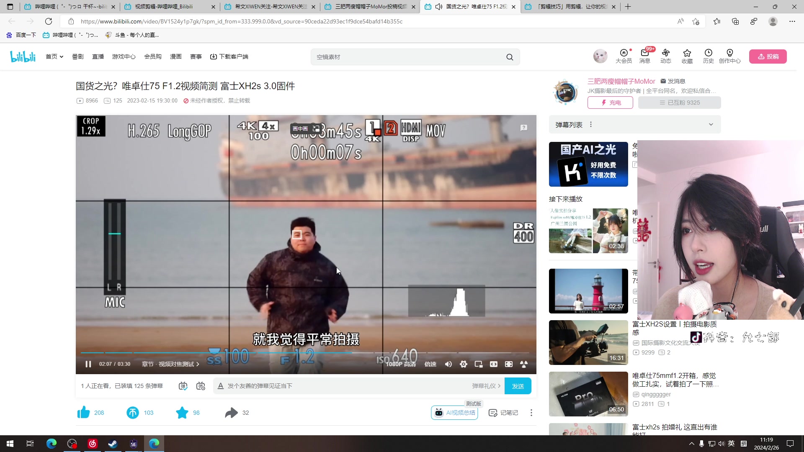Screen dimensions: 804x452
Task: Open danmaku font style 'A' icon
Action: (221, 386)
